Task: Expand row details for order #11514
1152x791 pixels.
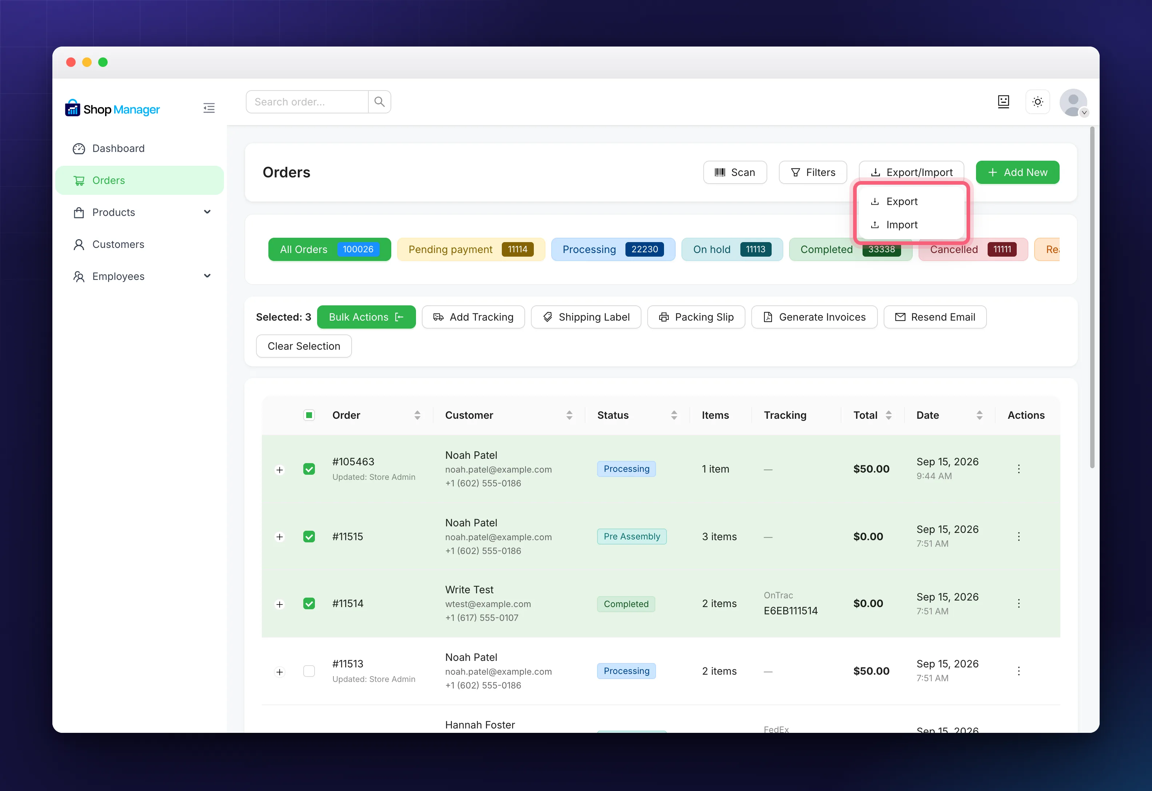Action: click(280, 604)
